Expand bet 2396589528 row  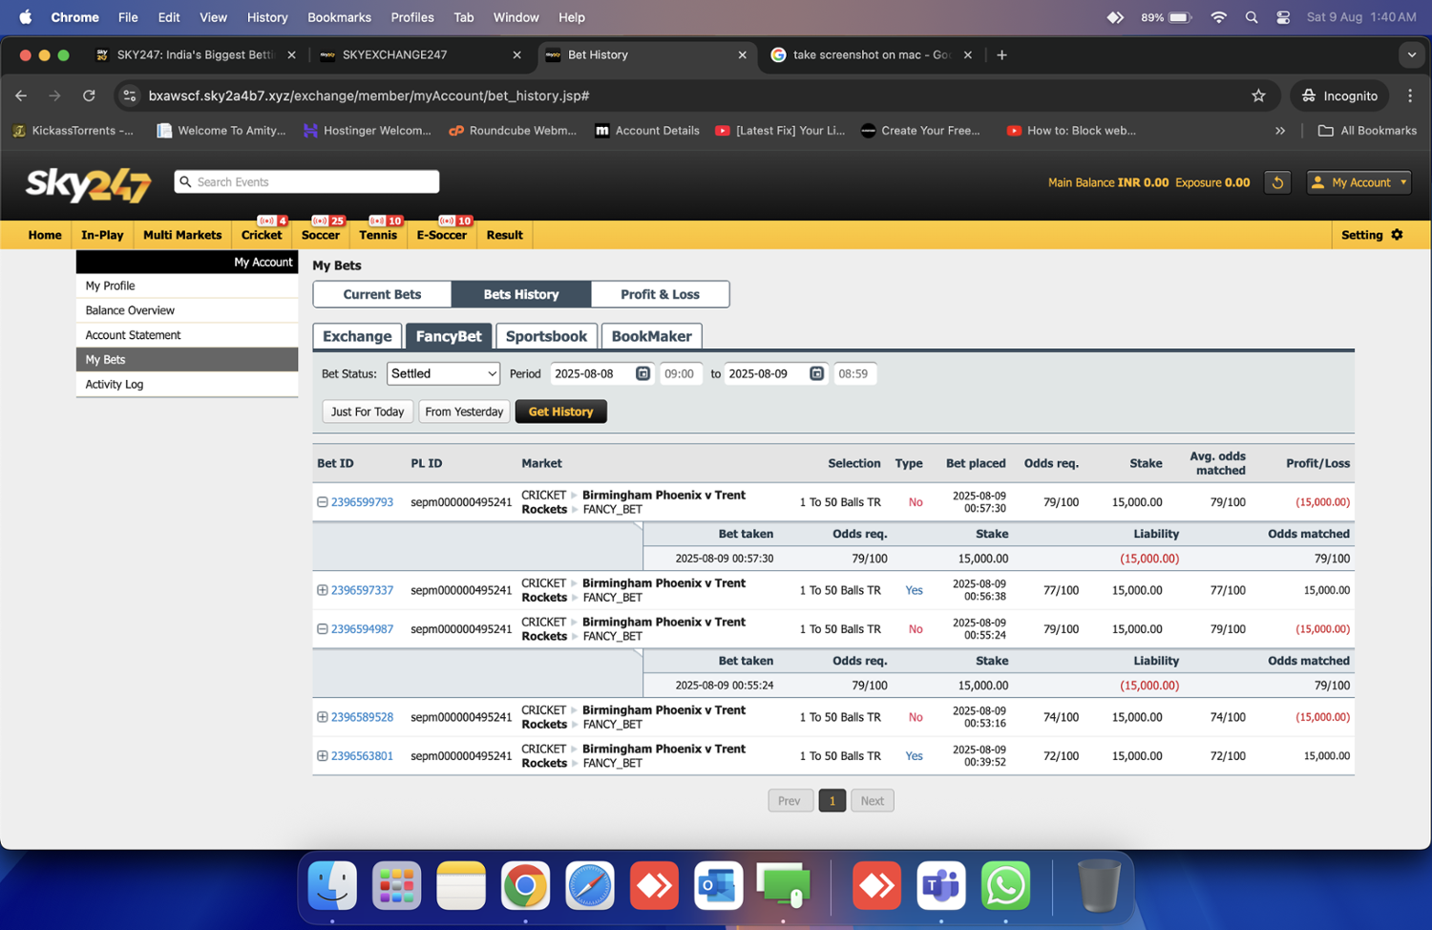[322, 717]
